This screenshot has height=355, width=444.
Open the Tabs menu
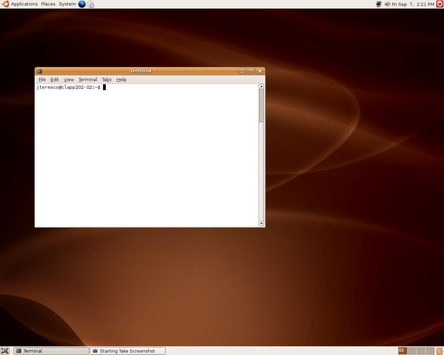[x=107, y=80]
